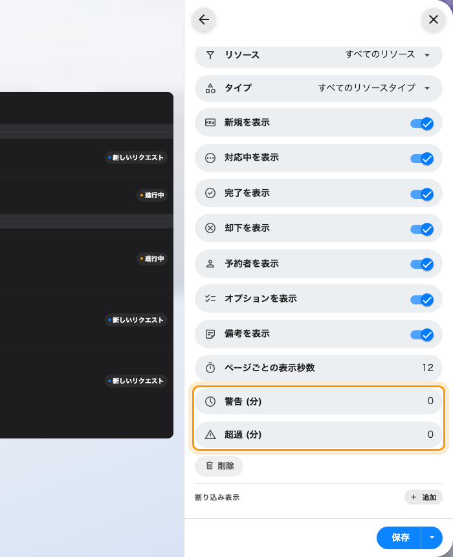
Task: Click the ellipsis circle icon beside 対応中を表示
Action: tap(210, 158)
